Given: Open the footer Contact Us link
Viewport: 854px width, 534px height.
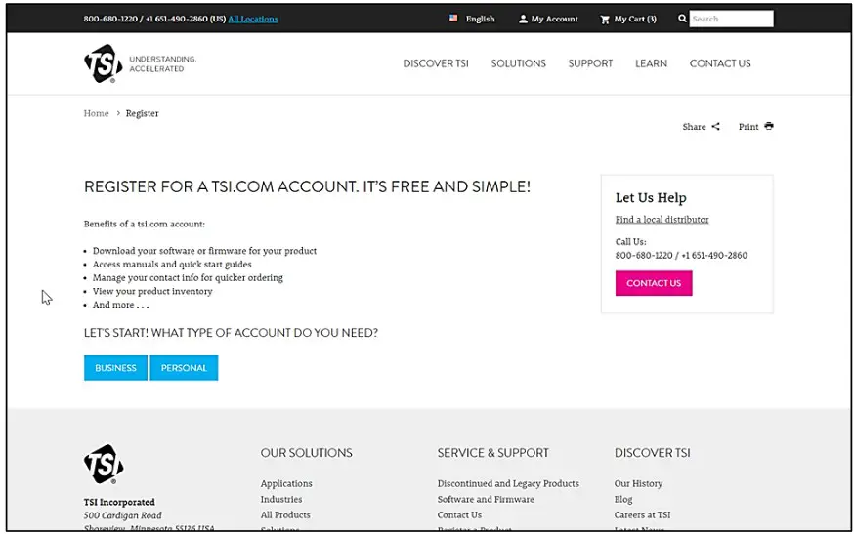Looking at the screenshot, I should pos(459,514).
